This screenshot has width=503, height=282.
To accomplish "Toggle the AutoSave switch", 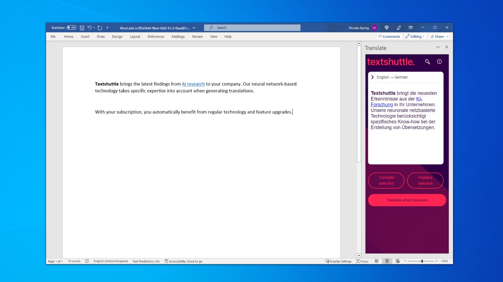I will coord(71,28).
